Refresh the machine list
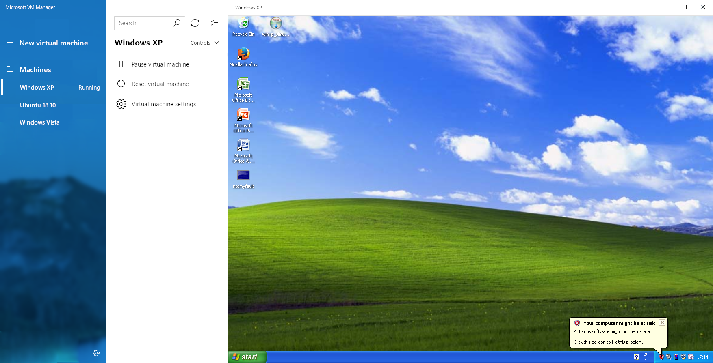713x363 pixels. click(x=195, y=23)
